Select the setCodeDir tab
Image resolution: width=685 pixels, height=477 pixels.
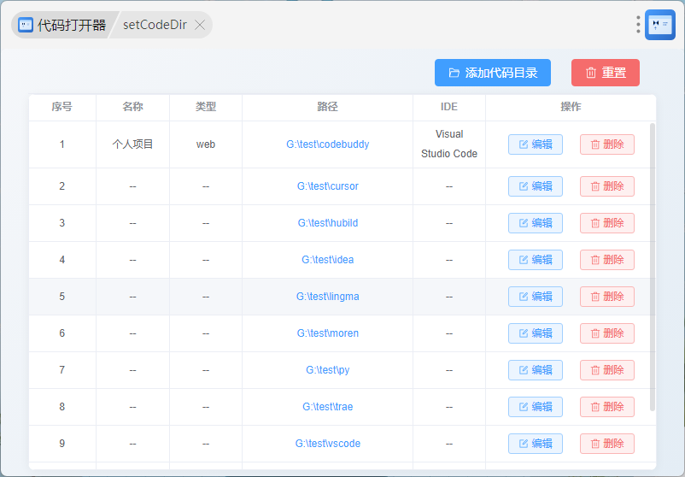(155, 25)
